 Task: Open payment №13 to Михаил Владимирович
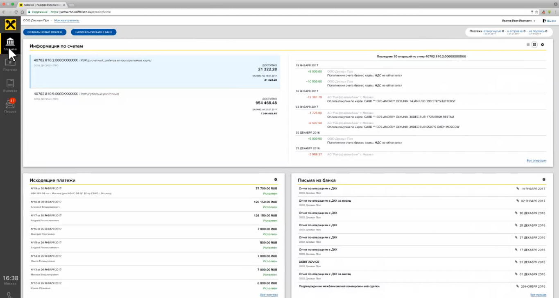click(x=154, y=272)
